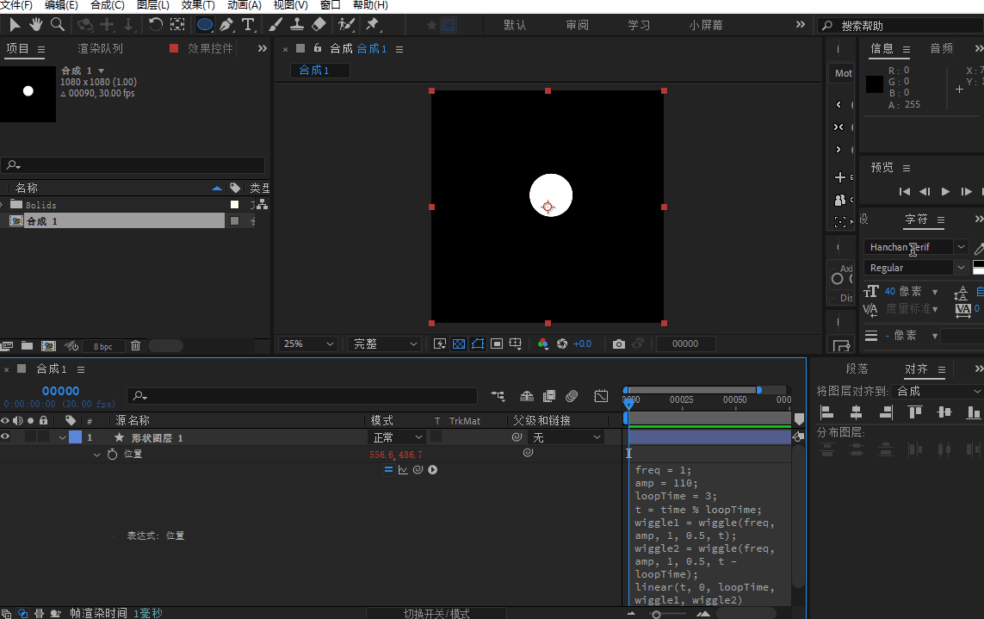Choose the horizontal Type tool
Screen dimensions: 984x619
tap(249, 25)
